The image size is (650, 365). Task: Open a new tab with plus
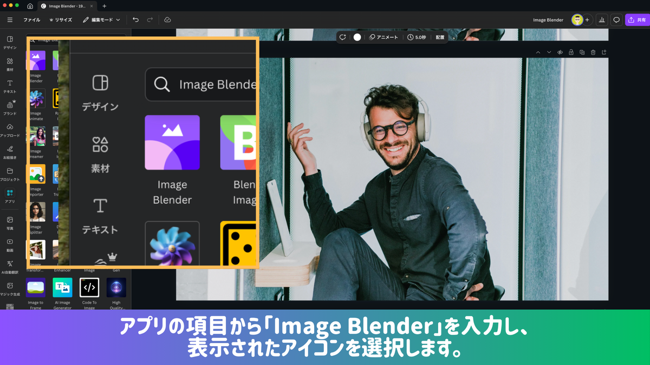(x=105, y=6)
